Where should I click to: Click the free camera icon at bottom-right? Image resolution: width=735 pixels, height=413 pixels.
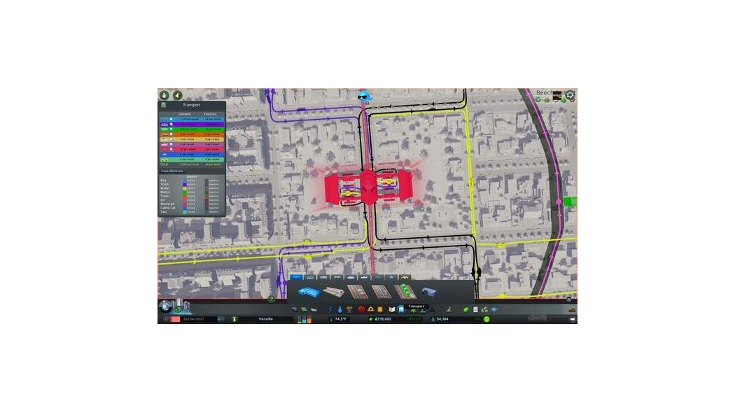(573, 318)
